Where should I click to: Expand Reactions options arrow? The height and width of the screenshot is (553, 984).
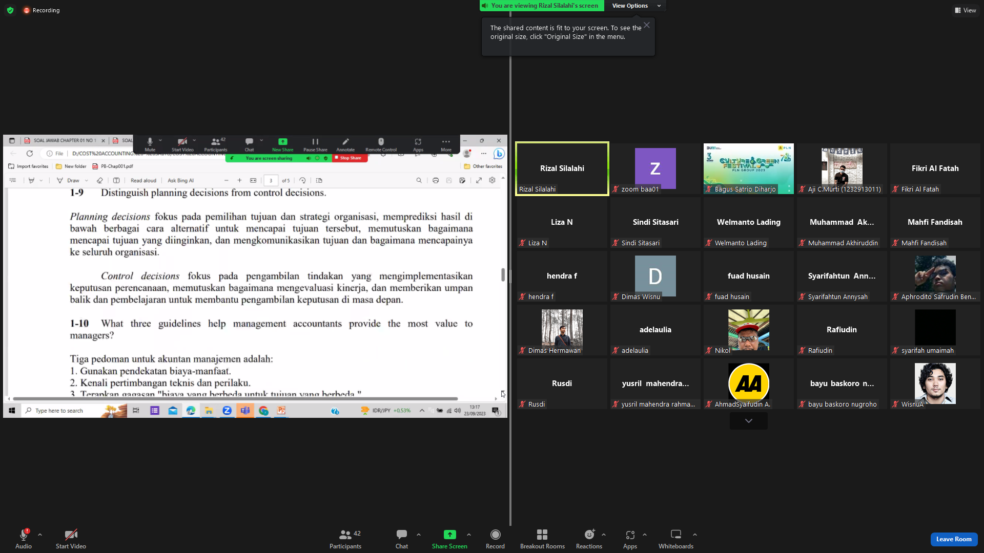(604, 535)
